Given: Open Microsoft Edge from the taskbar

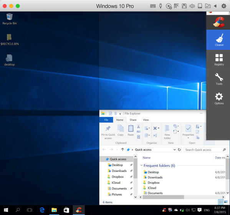Looking at the screenshot, I should [x=42, y=210].
